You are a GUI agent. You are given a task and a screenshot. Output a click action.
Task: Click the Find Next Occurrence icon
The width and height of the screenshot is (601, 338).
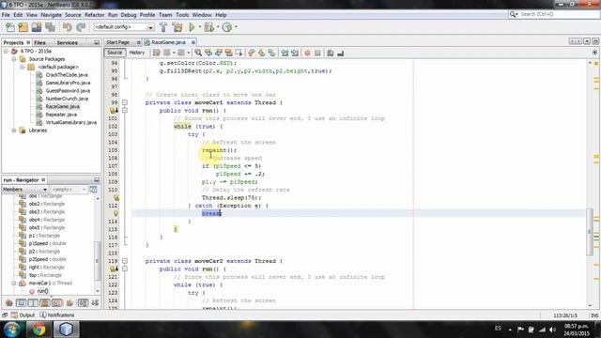(219, 53)
